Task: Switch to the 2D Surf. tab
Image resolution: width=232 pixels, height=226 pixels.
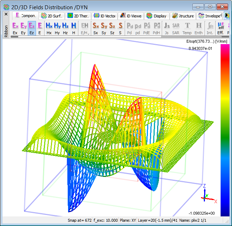Action: pyautogui.click(x=52, y=16)
